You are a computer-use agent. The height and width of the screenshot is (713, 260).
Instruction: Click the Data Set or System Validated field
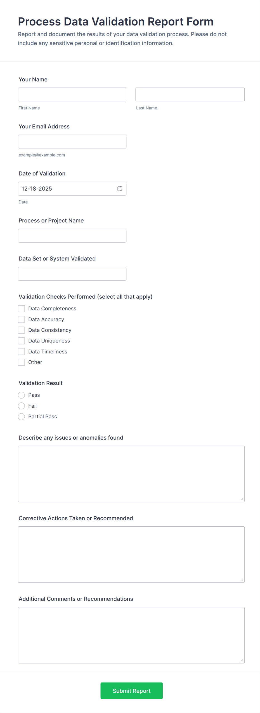click(x=72, y=273)
